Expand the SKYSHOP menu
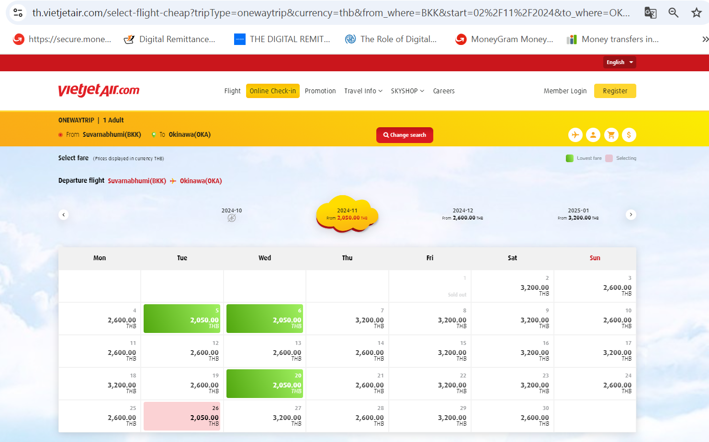This screenshot has width=709, height=442. click(x=407, y=91)
